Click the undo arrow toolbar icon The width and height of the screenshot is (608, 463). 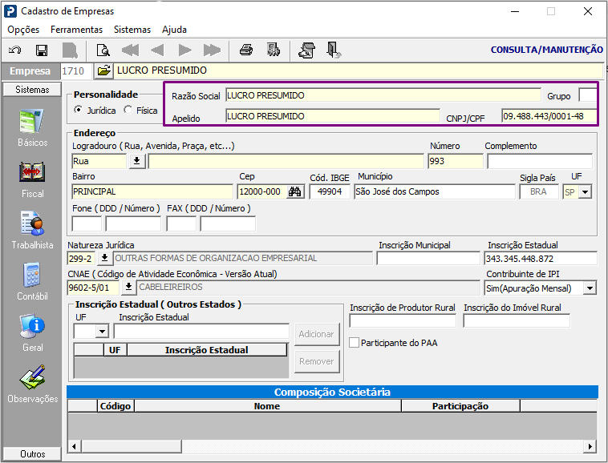(14, 50)
